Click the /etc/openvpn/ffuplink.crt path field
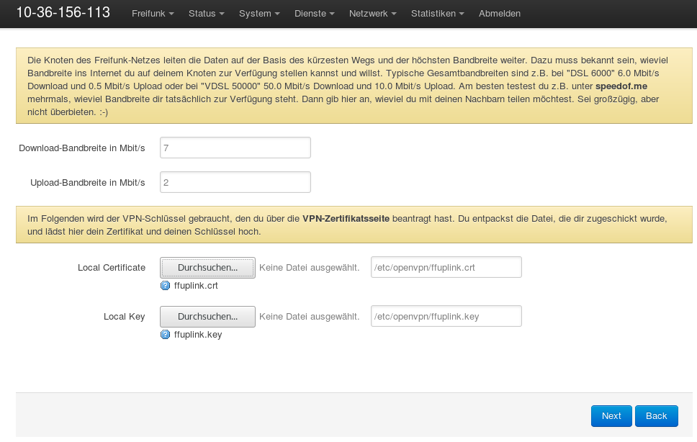The height and width of the screenshot is (442, 697). tap(446, 268)
